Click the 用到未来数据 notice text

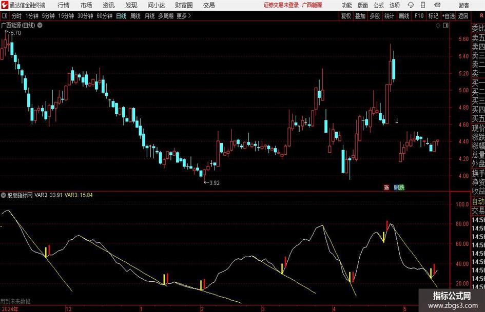[x=15, y=301]
